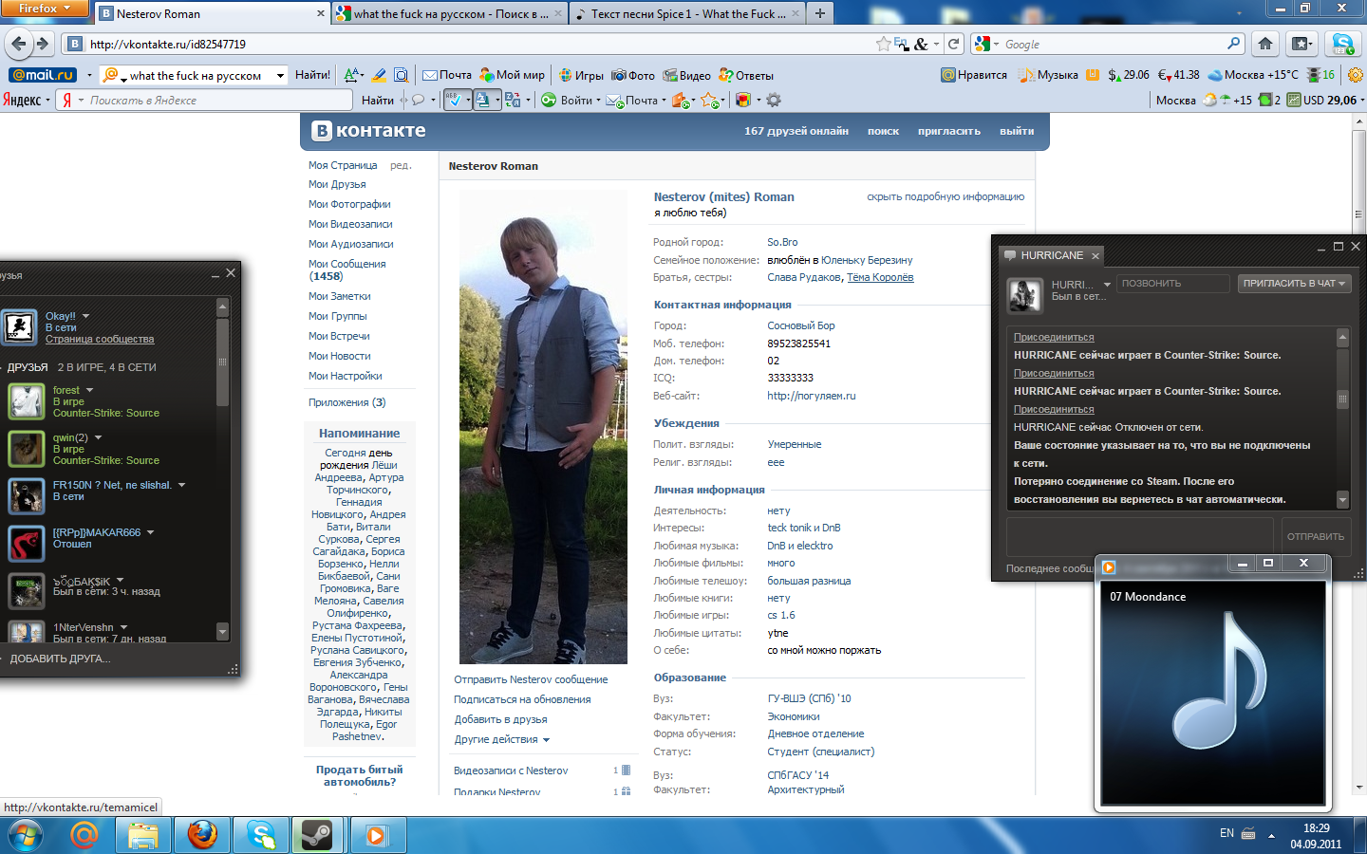Viewport: 1367px width, 854px height.
Task: Open Музыка in the Mail.ru toolbar
Action: (x=1048, y=75)
